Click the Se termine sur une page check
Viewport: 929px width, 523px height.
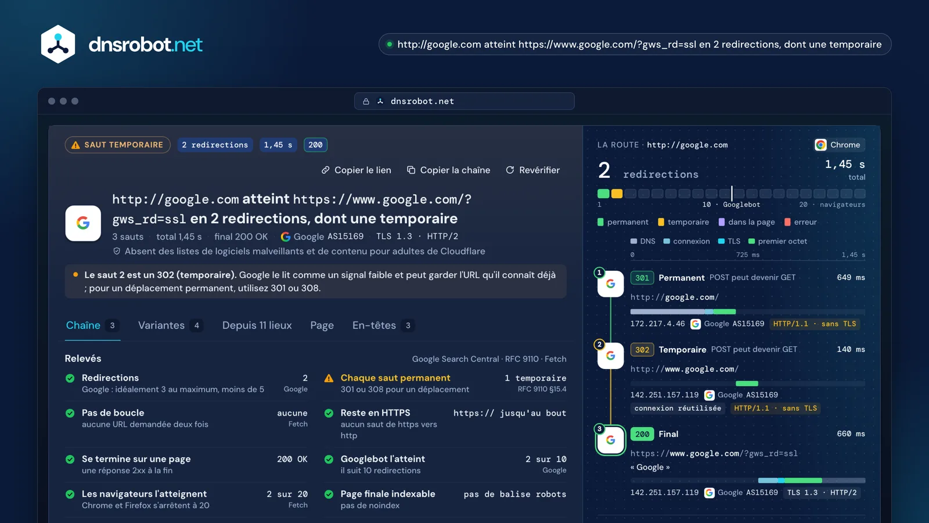pos(70,459)
